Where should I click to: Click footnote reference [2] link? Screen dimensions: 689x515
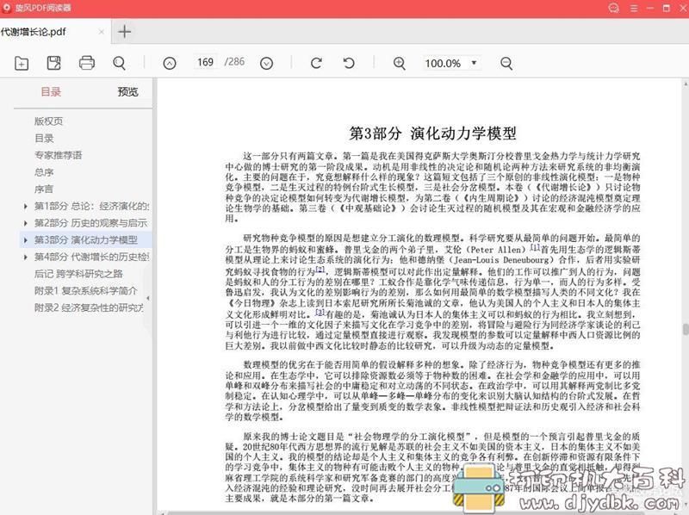320,269
